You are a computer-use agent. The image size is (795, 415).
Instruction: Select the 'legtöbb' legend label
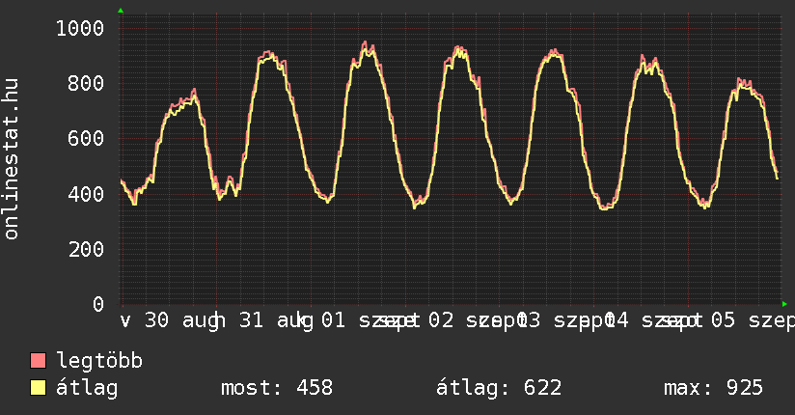(x=99, y=361)
